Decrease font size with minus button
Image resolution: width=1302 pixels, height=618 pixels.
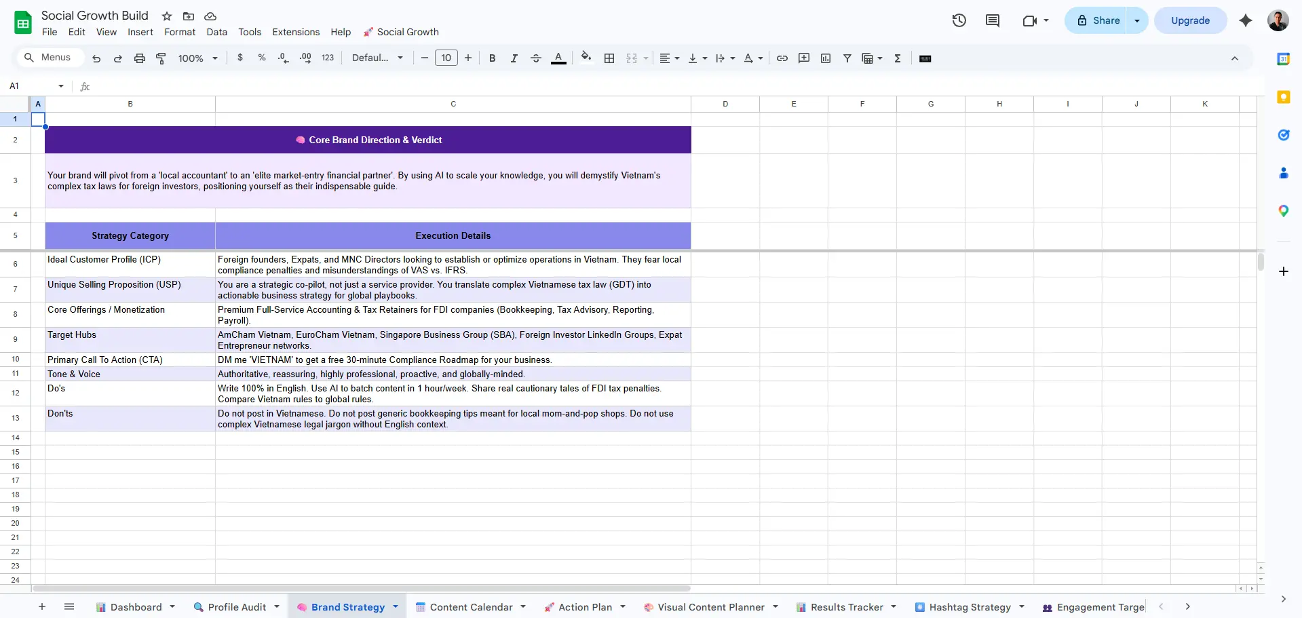point(425,58)
